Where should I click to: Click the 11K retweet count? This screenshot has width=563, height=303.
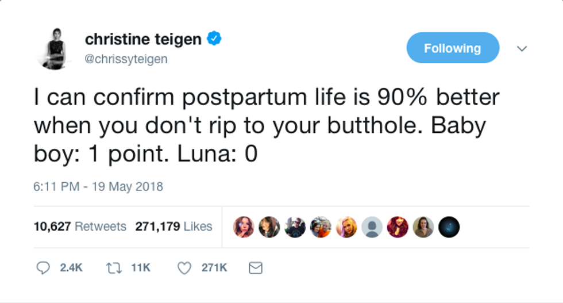tap(140, 268)
